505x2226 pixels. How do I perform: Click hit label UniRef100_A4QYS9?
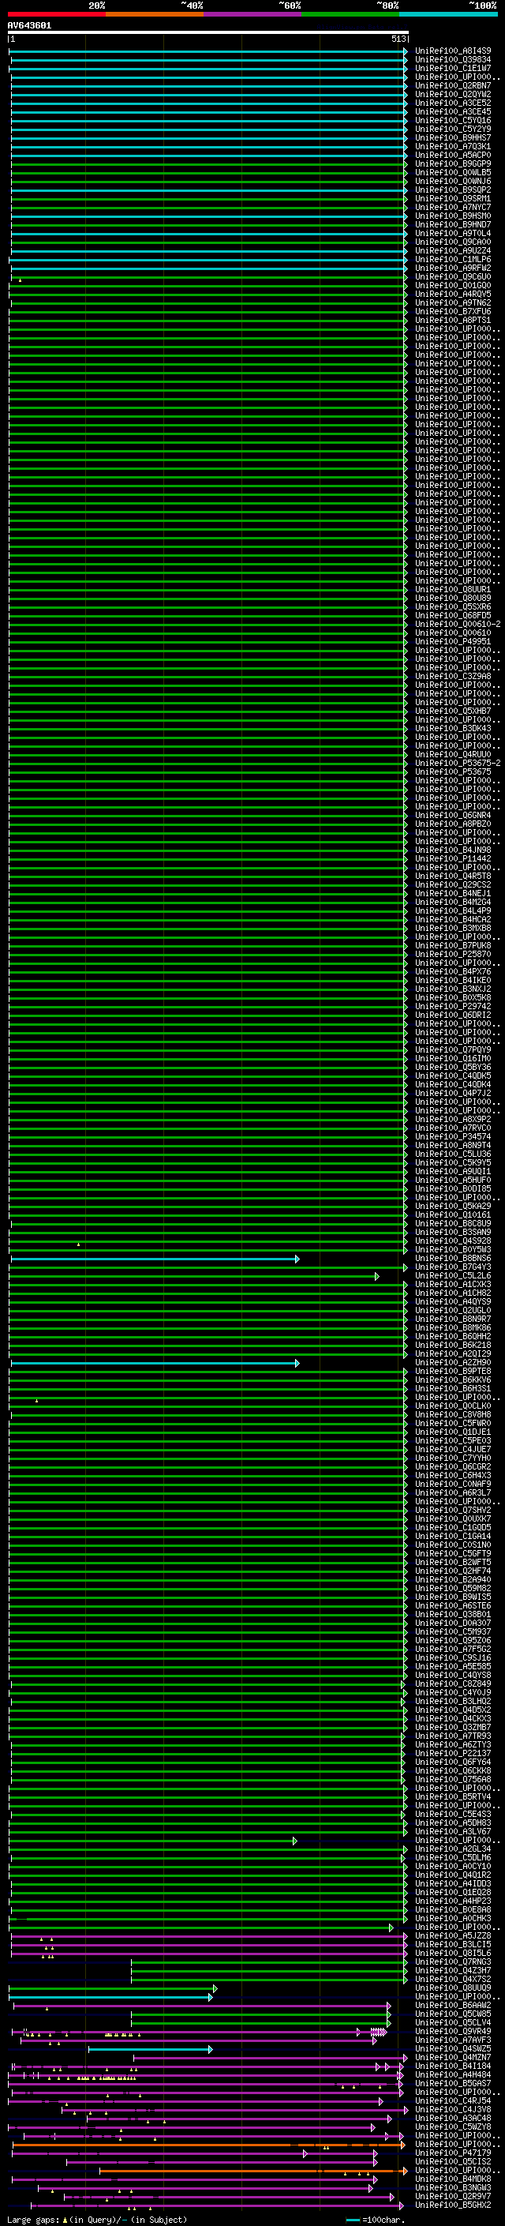click(452, 1302)
